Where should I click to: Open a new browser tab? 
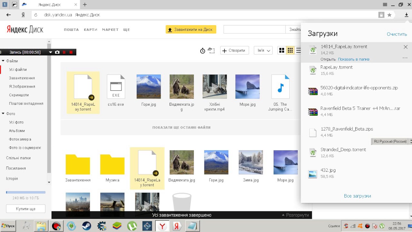85,5
